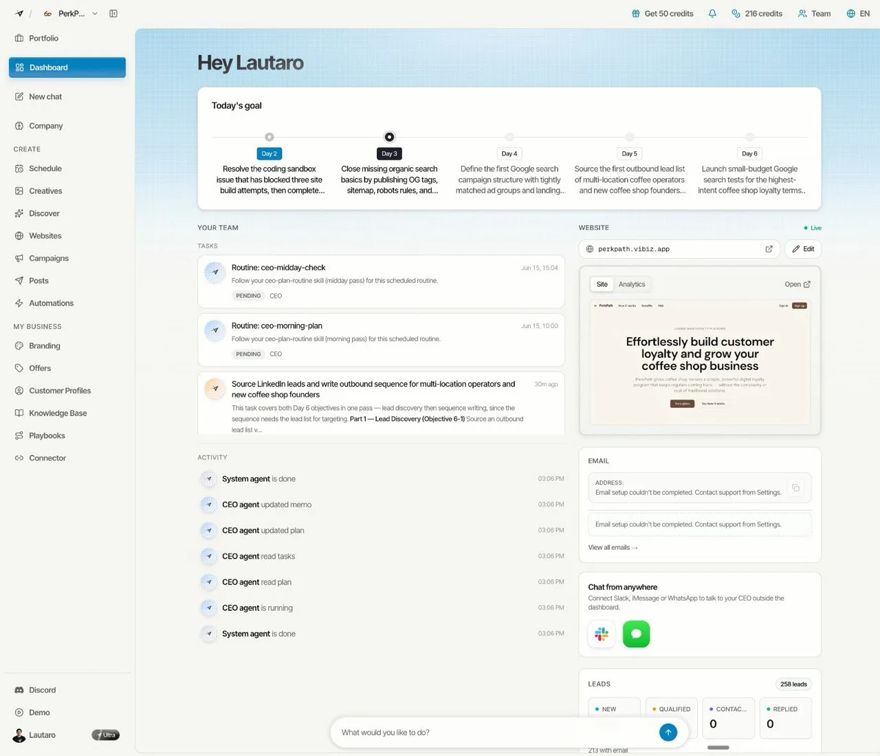Click the 258 leads badge

coord(793,684)
